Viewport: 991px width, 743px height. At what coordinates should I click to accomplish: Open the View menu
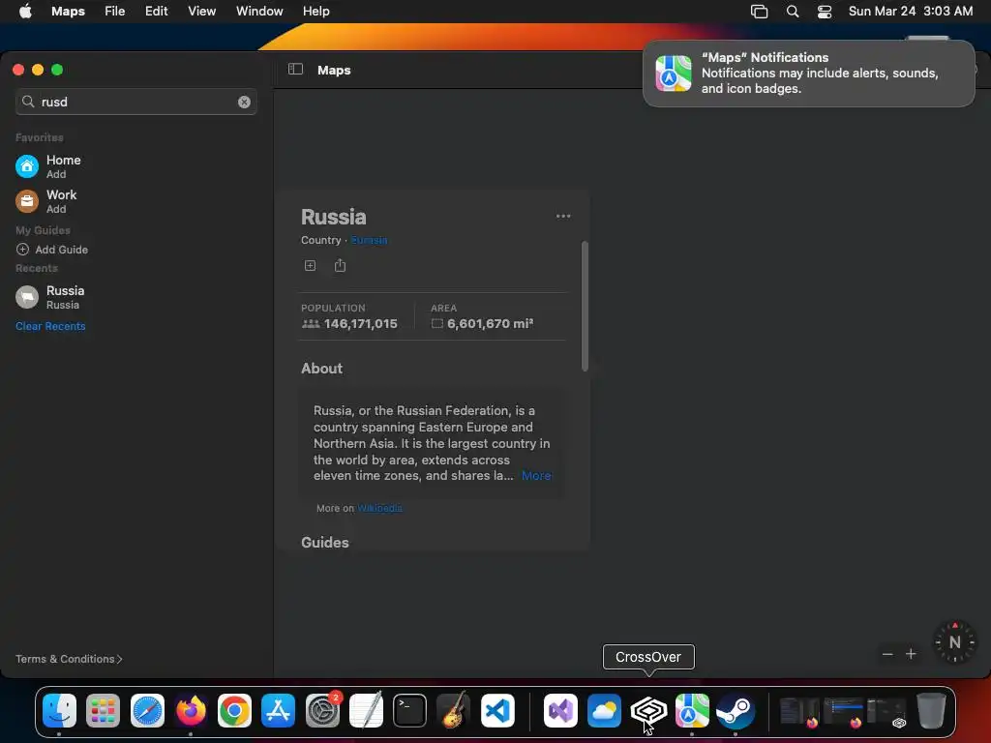201,11
